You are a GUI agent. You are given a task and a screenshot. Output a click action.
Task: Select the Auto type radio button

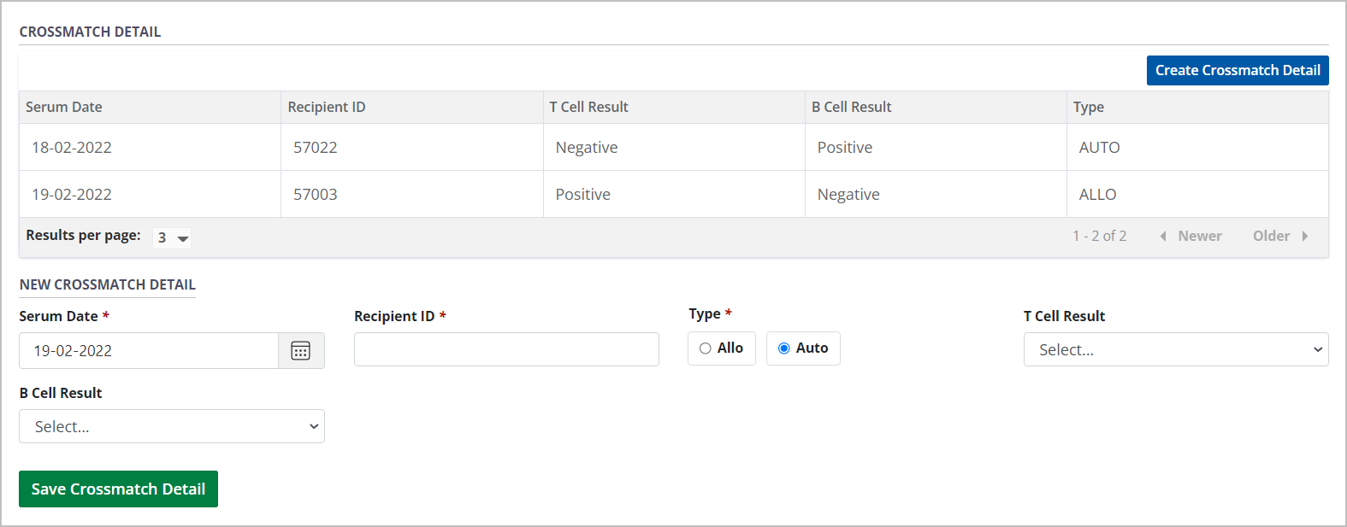pyautogui.click(x=784, y=348)
